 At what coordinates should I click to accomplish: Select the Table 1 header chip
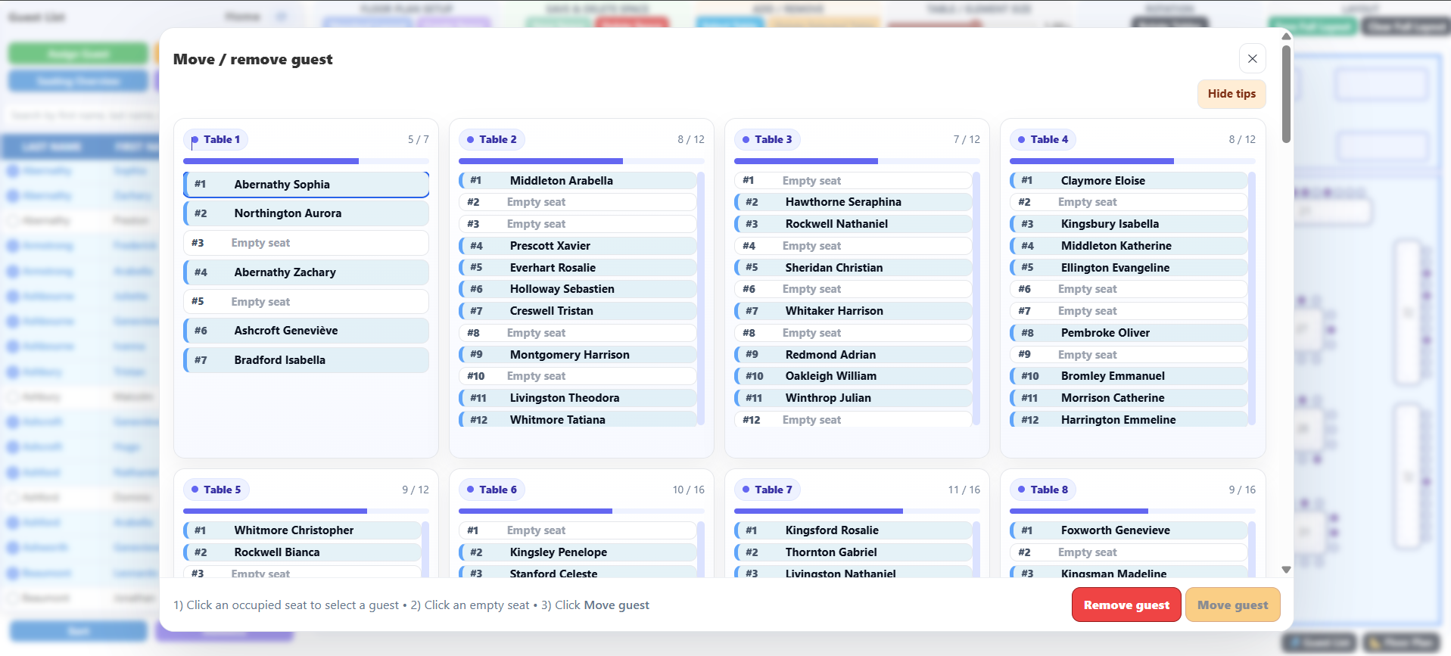[216, 139]
